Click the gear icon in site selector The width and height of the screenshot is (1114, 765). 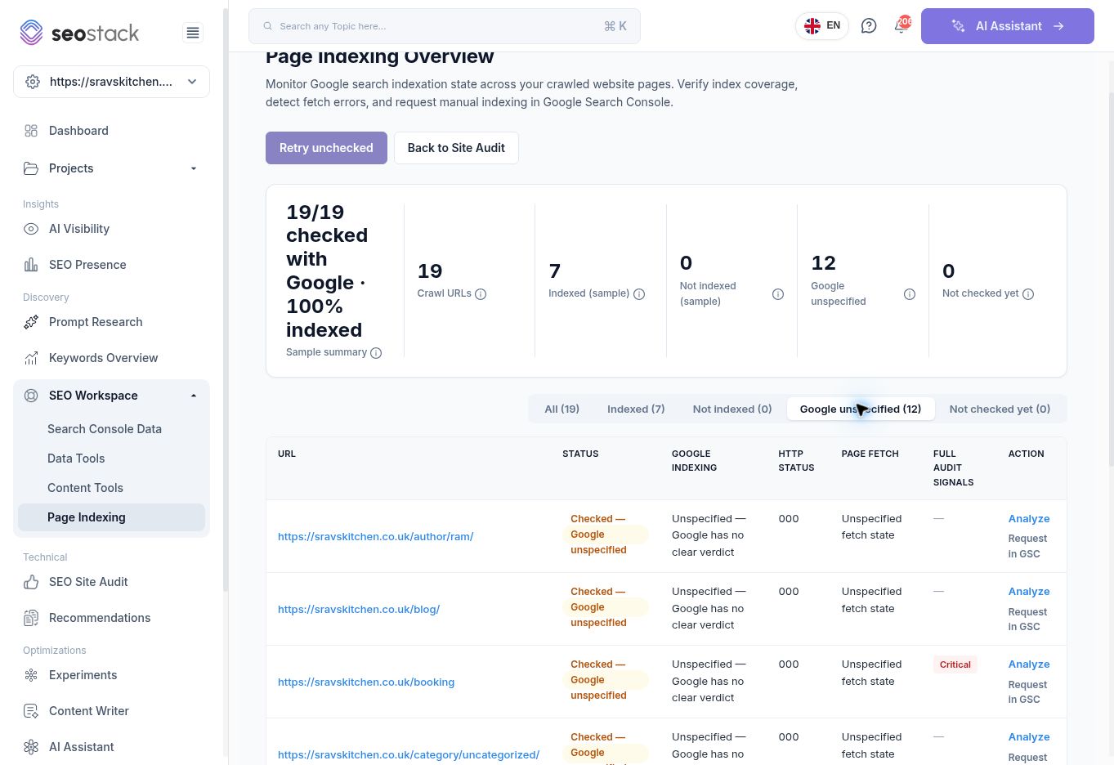(33, 82)
